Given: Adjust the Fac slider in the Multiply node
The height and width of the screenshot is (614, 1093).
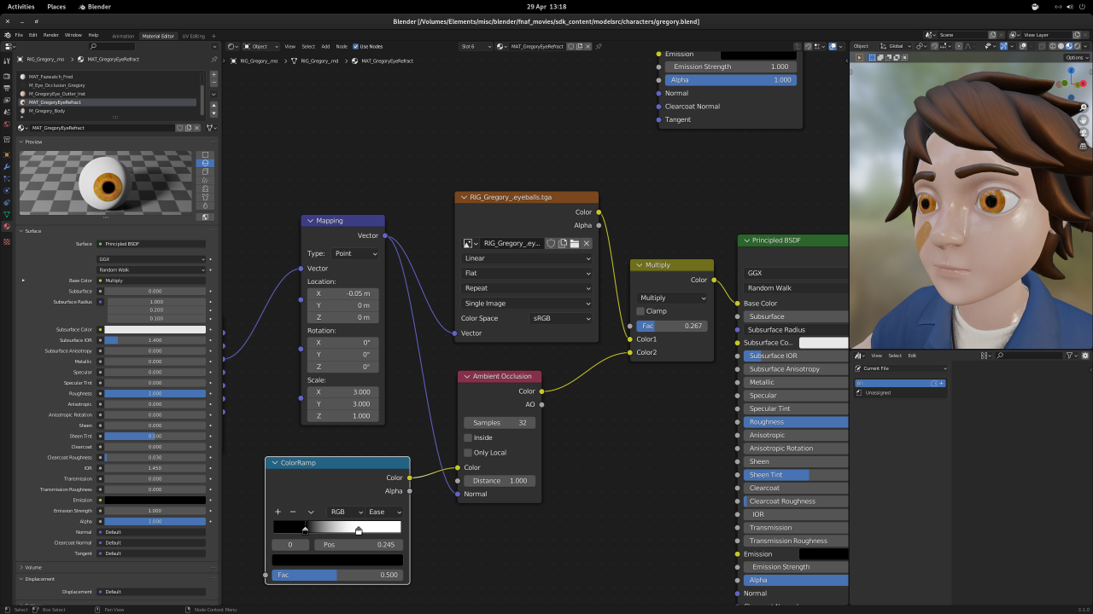Looking at the screenshot, I should [x=672, y=326].
